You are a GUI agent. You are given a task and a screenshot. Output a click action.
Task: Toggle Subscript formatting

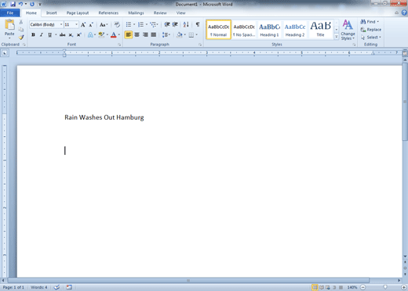[x=71, y=34]
